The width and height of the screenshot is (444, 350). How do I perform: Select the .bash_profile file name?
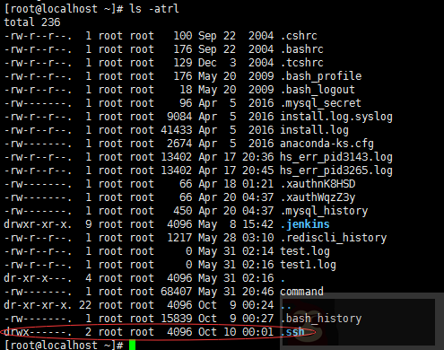click(321, 76)
